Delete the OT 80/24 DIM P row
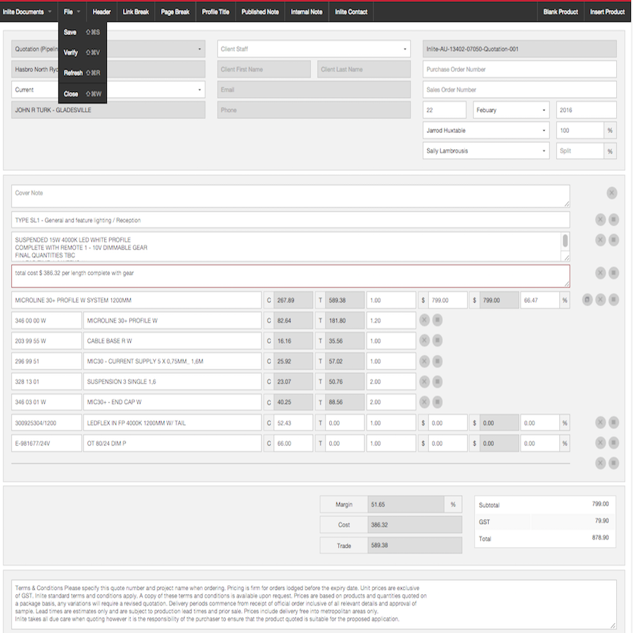This screenshot has height=633, width=633. tap(601, 443)
